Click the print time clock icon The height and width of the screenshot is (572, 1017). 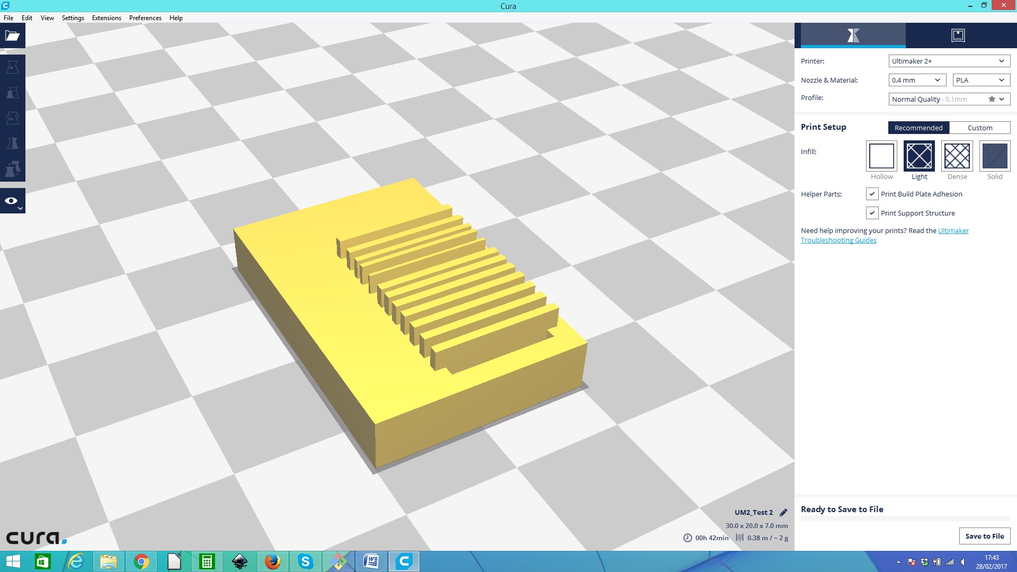[688, 538]
